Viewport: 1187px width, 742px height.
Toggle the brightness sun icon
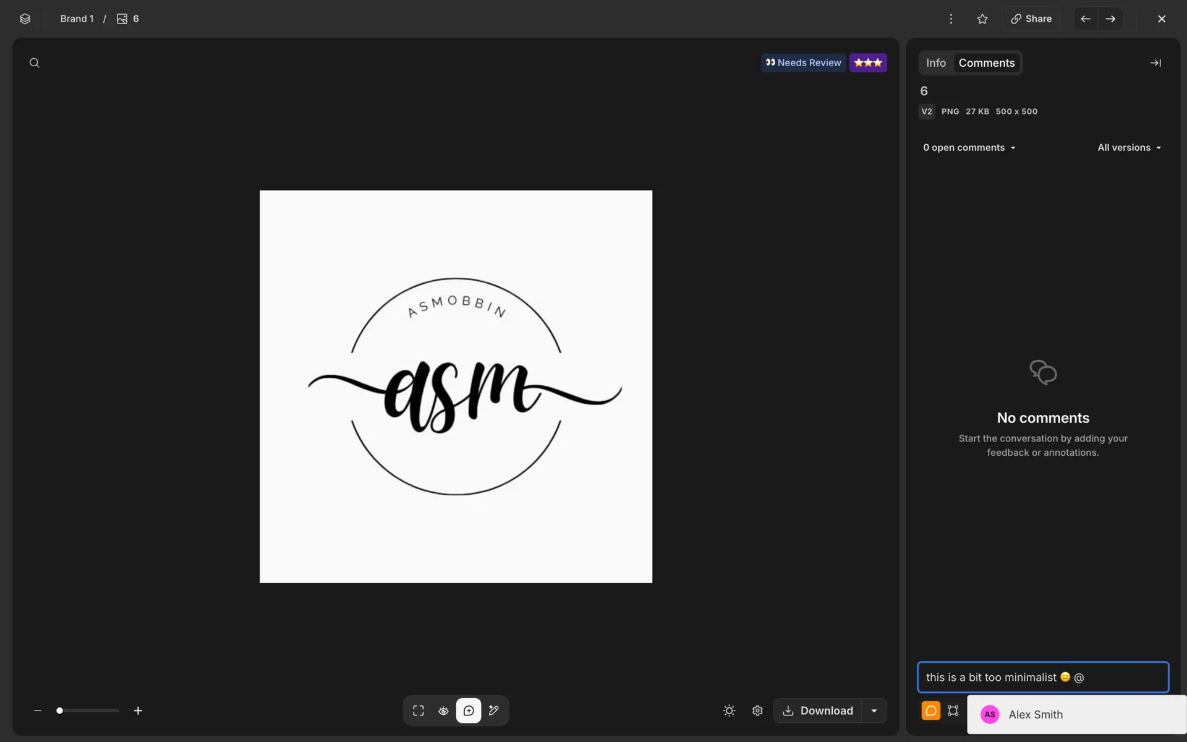point(729,710)
